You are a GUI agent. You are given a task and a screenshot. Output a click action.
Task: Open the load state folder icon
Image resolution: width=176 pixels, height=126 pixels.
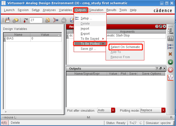click(x=7, y=20)
